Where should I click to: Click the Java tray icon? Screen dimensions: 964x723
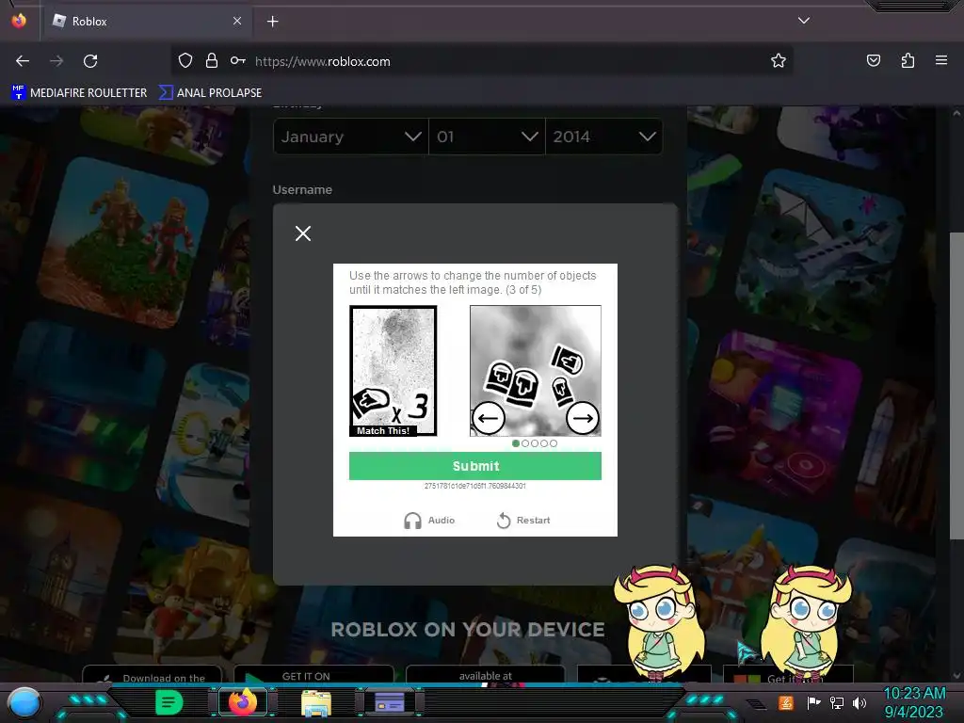pyautogui.click(x=785, y=702)
